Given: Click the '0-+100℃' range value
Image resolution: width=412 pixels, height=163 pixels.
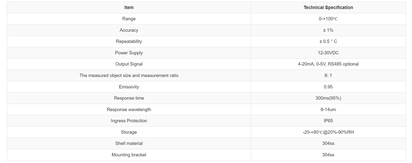Looking at the screenshot, I should coord(328,19).
